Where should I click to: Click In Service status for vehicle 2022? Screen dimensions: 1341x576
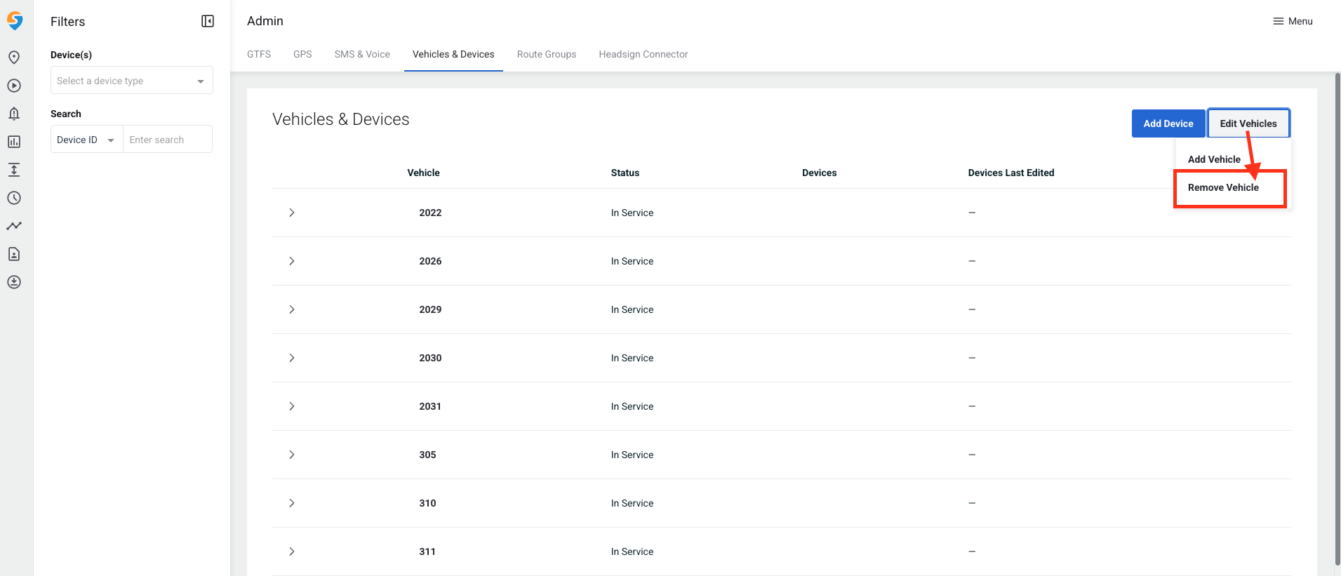tap(632, 213)
